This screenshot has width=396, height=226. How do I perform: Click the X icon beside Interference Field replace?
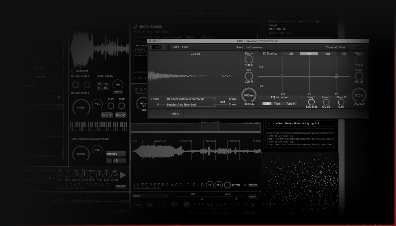pos(245,185)
